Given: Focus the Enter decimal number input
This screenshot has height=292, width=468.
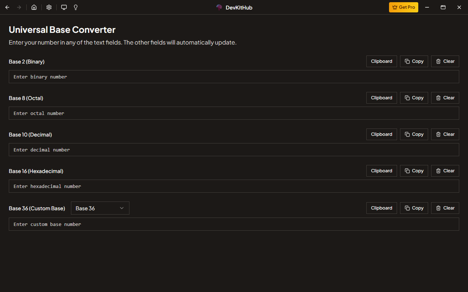Looking at the screenshot, I should 234,150.
